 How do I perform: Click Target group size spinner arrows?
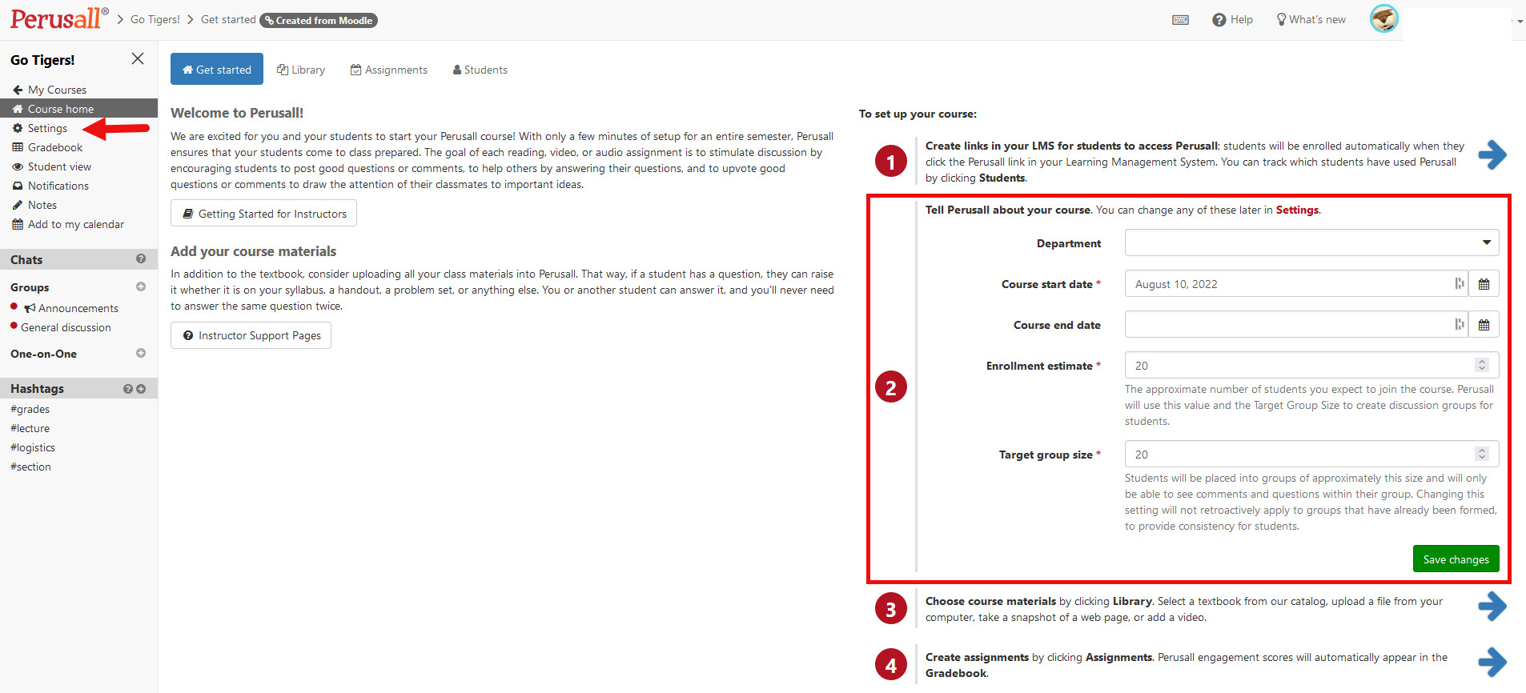(1482, 454)
